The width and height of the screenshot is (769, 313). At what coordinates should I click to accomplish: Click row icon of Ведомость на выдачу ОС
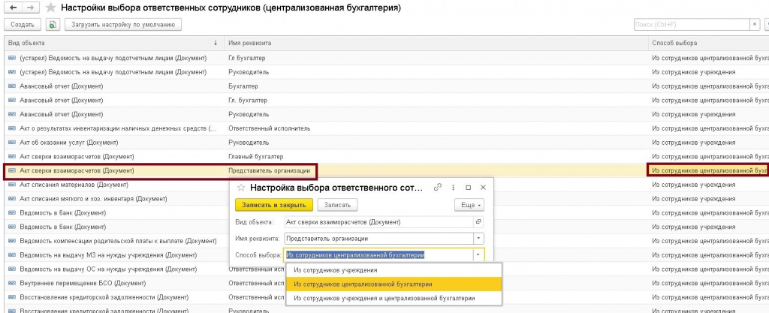(x=12, y=269)
